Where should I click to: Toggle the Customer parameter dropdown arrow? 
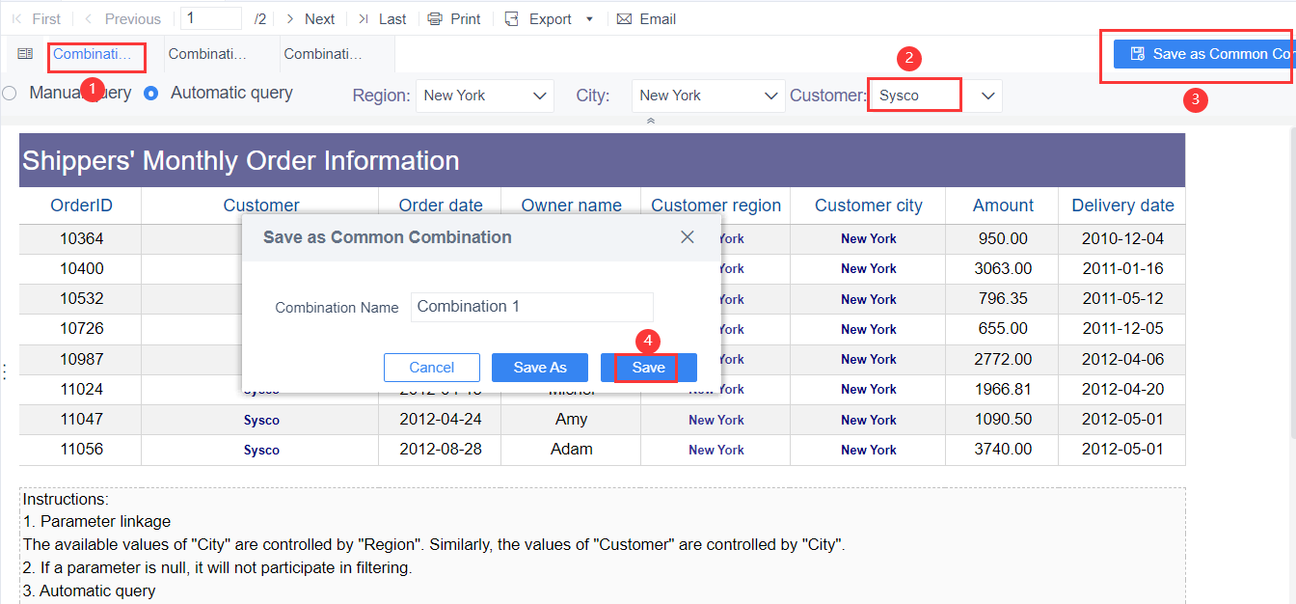(985, 95)
